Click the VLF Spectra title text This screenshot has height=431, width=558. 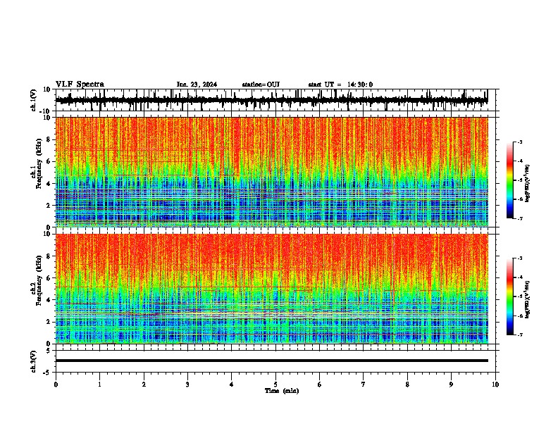pyautogui.click(x=80, y=85)
